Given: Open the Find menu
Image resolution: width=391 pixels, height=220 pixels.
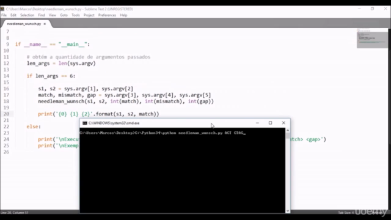Looking at the screenshot, I should tap(42, 15).
